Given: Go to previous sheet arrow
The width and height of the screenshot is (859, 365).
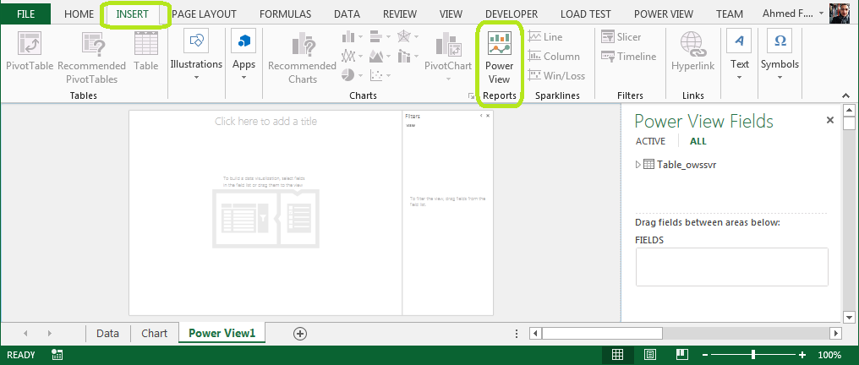Looking at the screenshot, I should coord(25,333).
